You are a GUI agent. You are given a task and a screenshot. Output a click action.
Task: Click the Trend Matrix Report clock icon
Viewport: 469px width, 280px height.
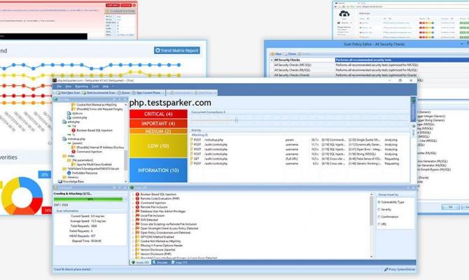[158, 50]
